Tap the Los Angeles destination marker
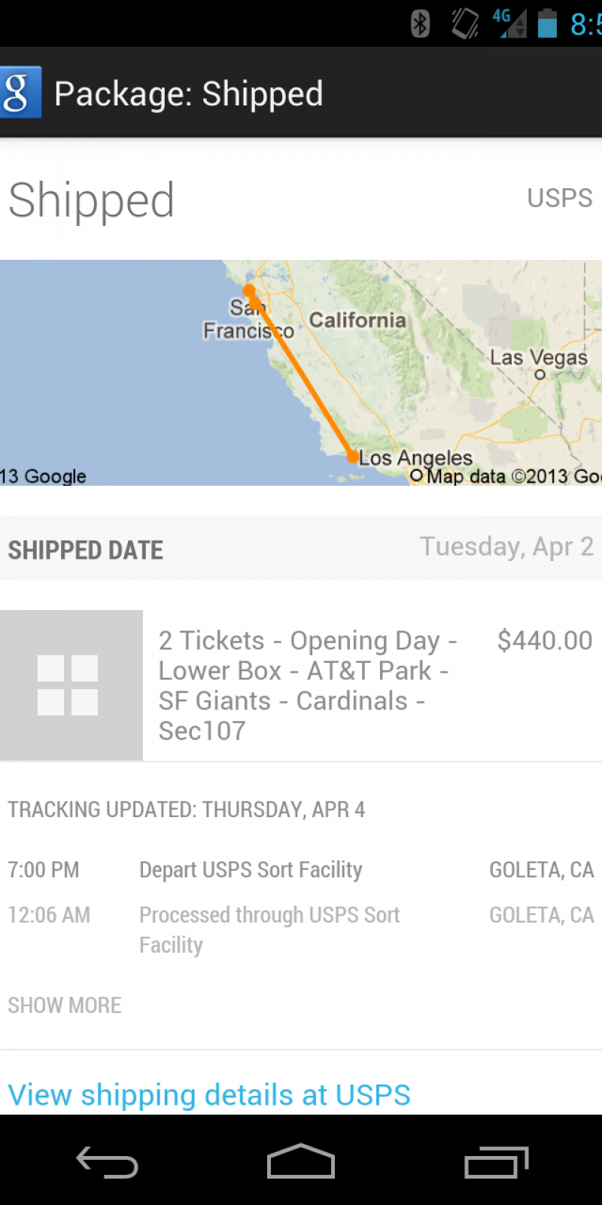This screenshot has height=1205, width=602. tap(352, 456)
